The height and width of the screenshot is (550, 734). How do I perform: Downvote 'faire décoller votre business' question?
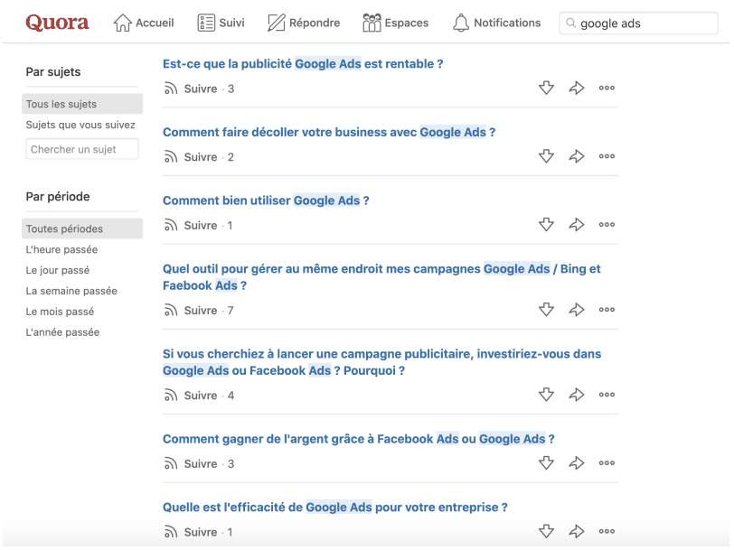click(x=546, y=155)
